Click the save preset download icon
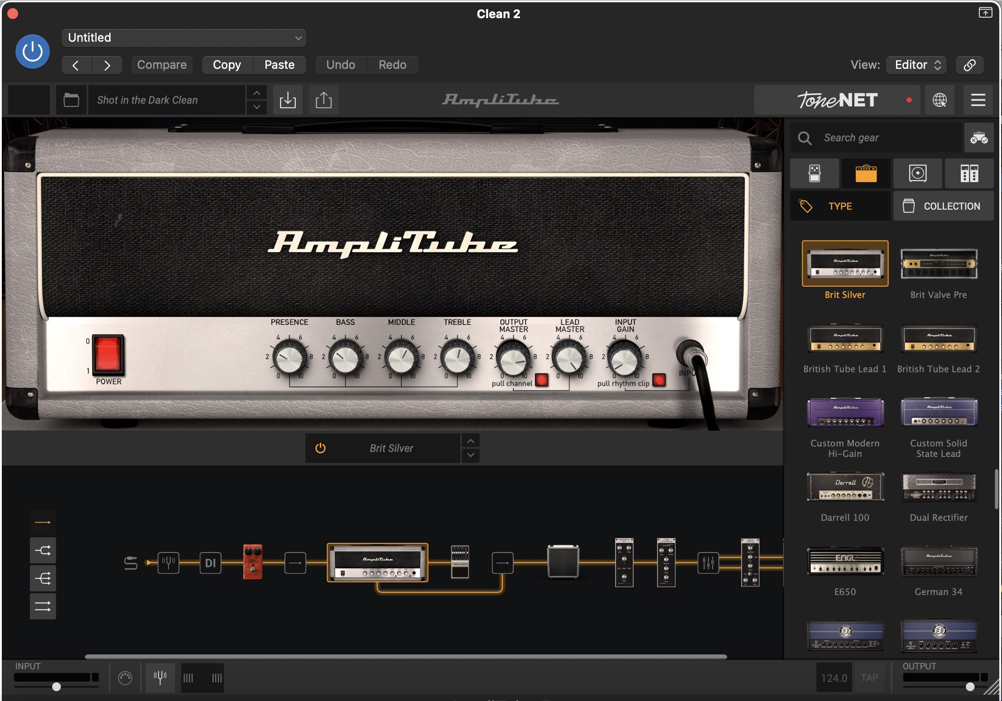 [288, 100]
